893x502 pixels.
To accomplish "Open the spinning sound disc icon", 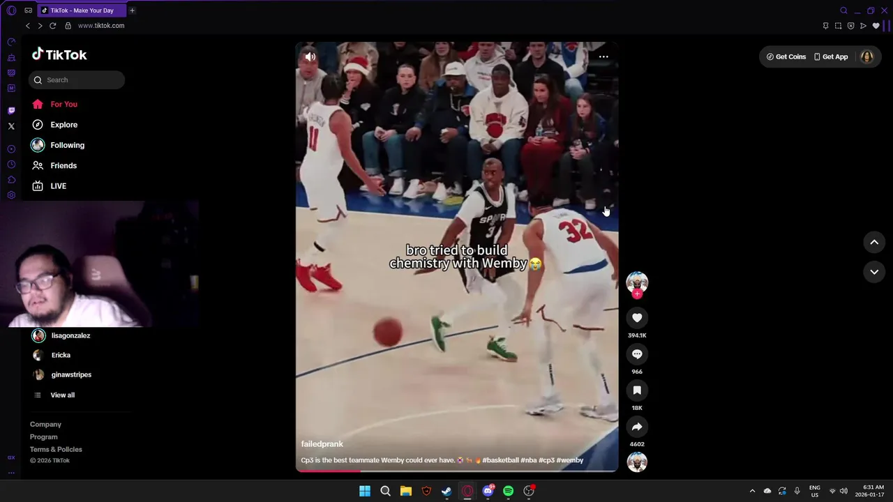I will point(637,462).
